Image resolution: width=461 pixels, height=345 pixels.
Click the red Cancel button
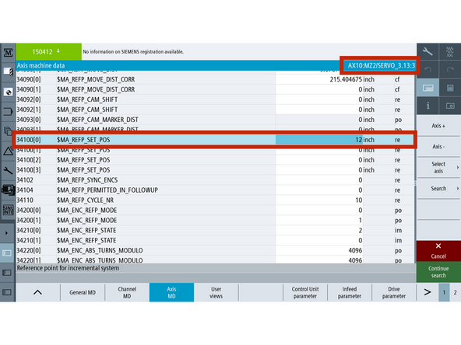[x=438, y=251]
